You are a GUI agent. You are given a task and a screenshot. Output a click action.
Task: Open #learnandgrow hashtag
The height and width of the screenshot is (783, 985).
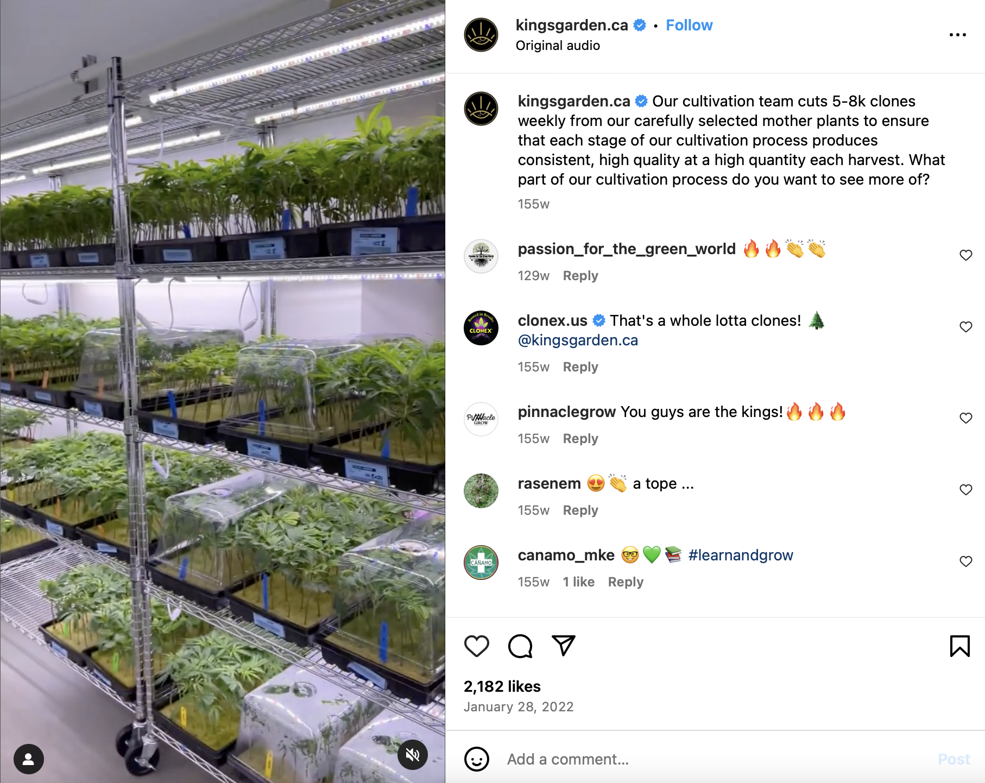(x=741, y=555)
